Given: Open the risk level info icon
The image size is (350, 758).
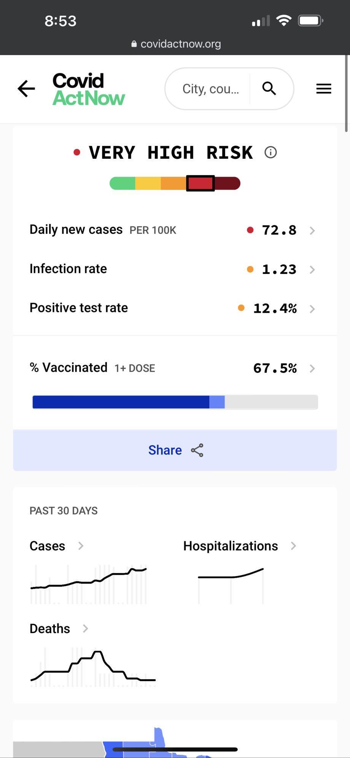Looking at the screenshot, I should click(270, 152).
